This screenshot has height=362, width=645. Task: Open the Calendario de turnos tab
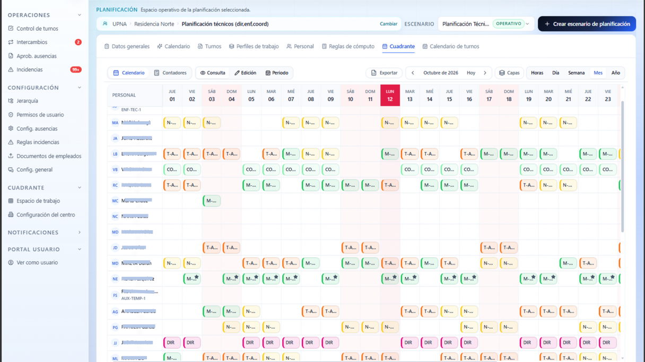coord(450,47)
